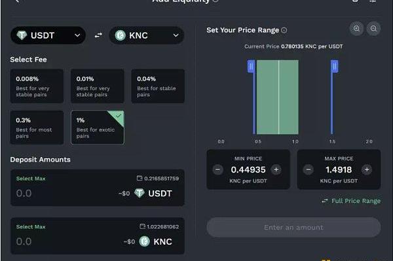Select the 1% exotic pairs fee
Viewport: 393px width, 261px height.
[x=98, y=128]
